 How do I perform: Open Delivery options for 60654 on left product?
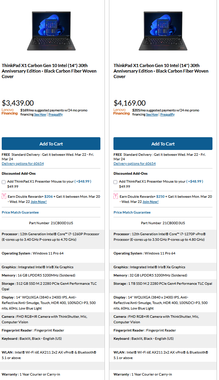click(x=23, y=164)
